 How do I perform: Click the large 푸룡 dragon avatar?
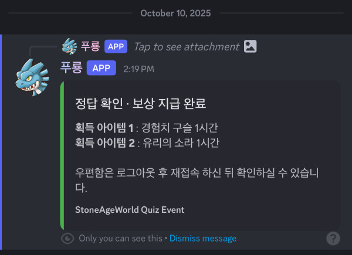click(32, 77)
